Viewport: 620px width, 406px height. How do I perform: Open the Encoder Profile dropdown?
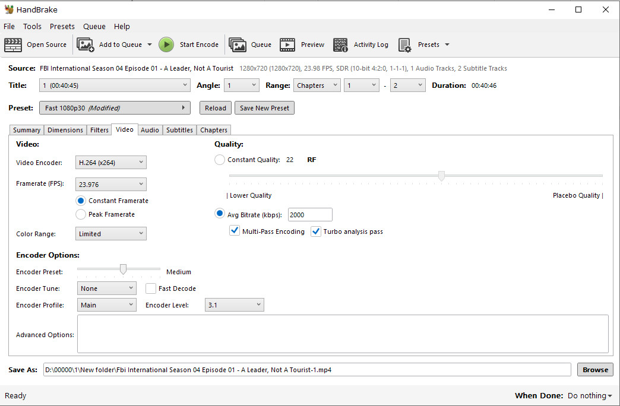pos(107,304)
